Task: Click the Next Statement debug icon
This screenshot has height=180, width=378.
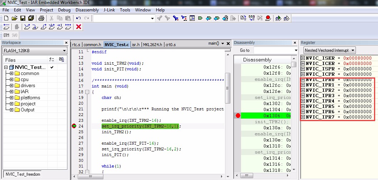Action: (52, 26)
